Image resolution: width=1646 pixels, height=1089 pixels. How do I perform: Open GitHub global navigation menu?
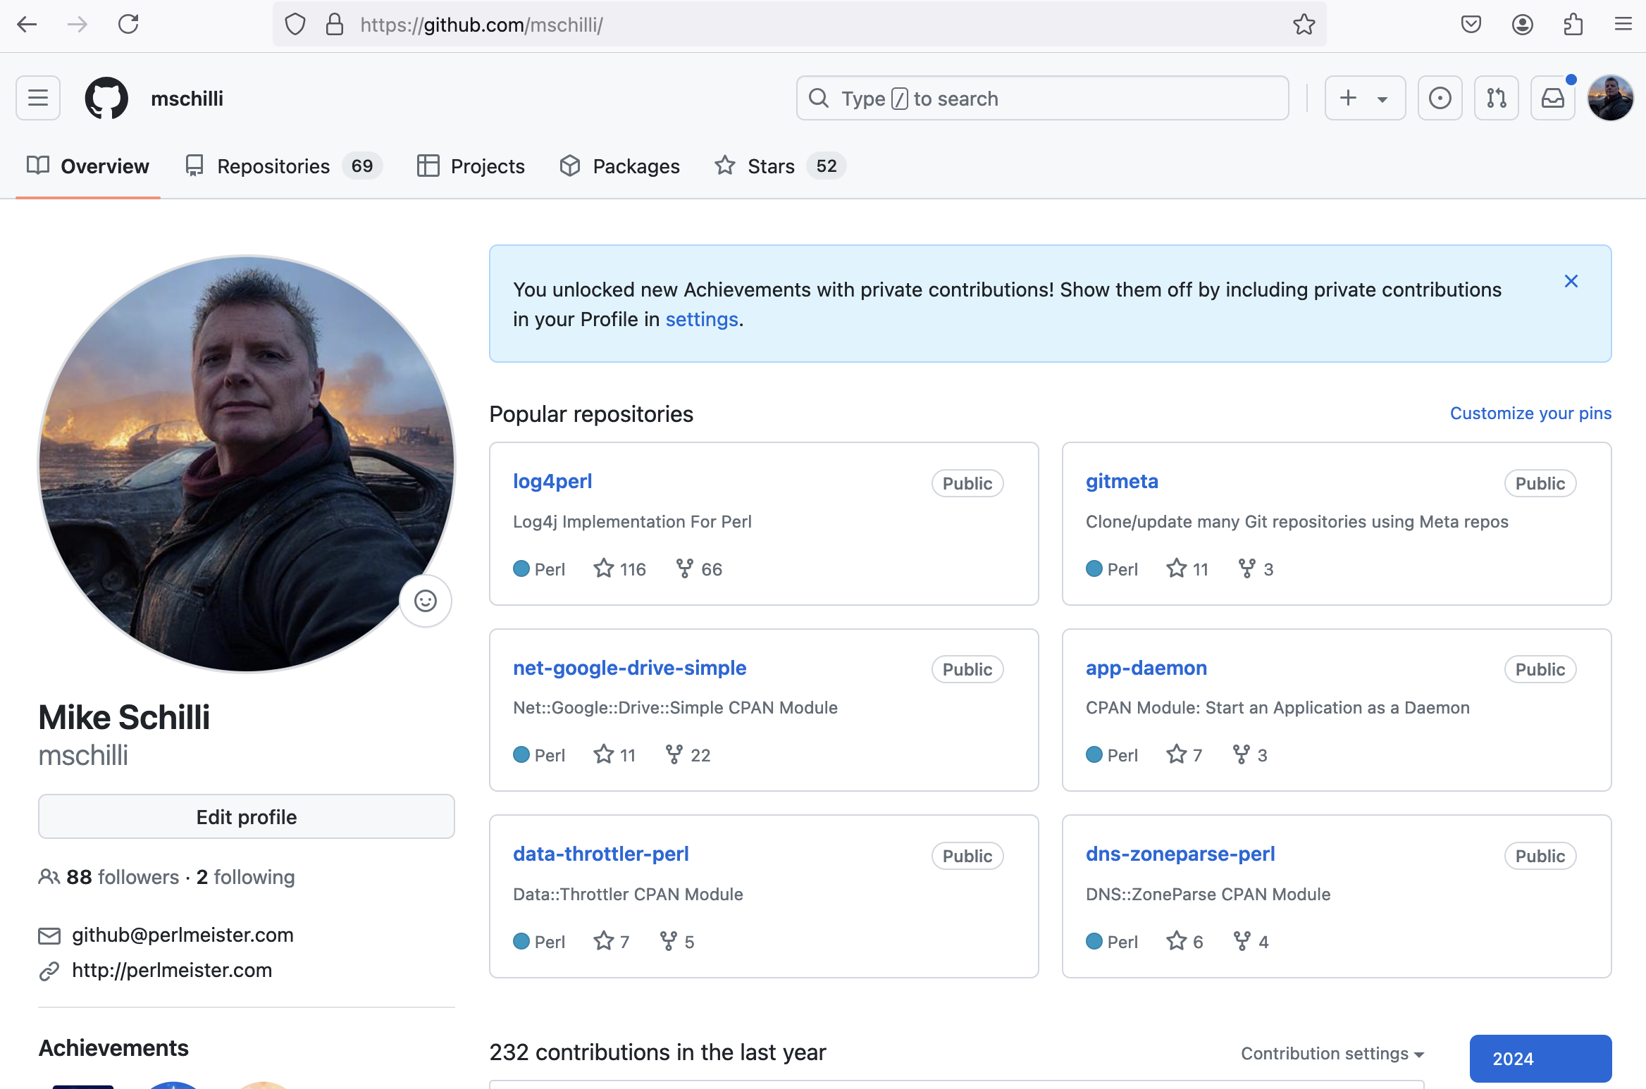pos(38,98)
